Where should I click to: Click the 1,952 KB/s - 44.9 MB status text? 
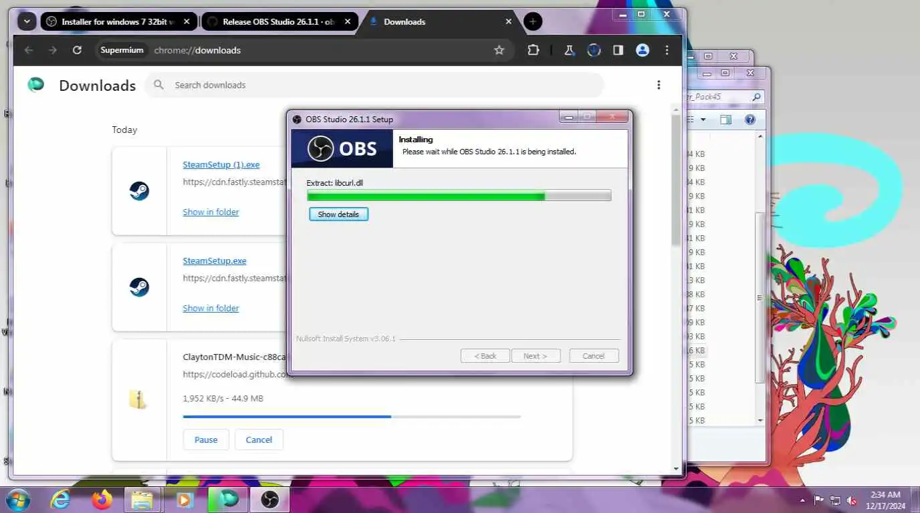coord(223,398)
